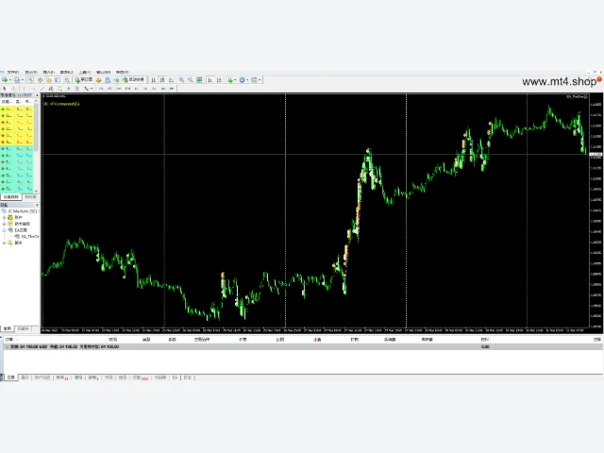This screenshot has height=453, width=604.
Task: Open the Strategy Tester icon
Action: click(x=67, y=79)
